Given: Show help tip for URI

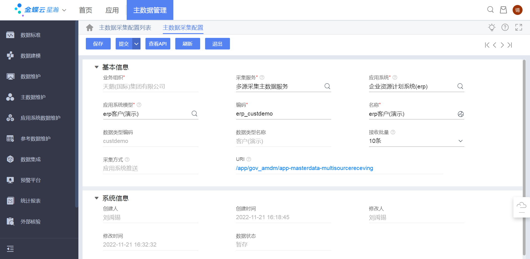Looking at the screenshot, I should click(x=249, y=159).
